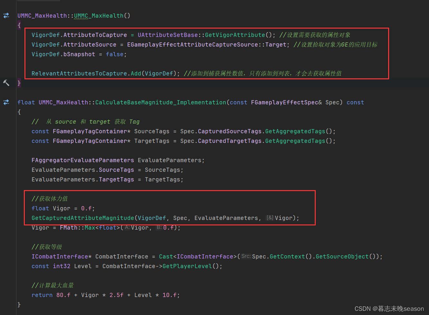Click the A: parameter hint in FMath::Max call

click(127, 227)
